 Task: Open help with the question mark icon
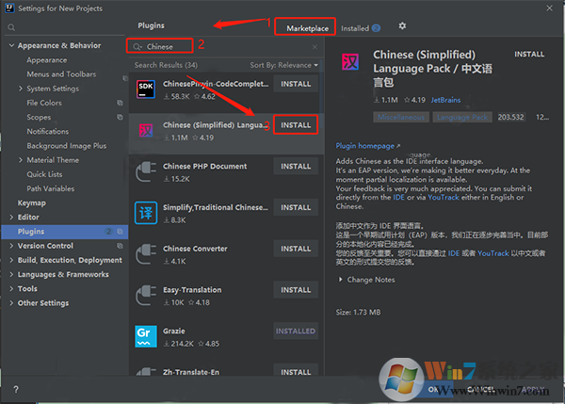pos(15,389)
